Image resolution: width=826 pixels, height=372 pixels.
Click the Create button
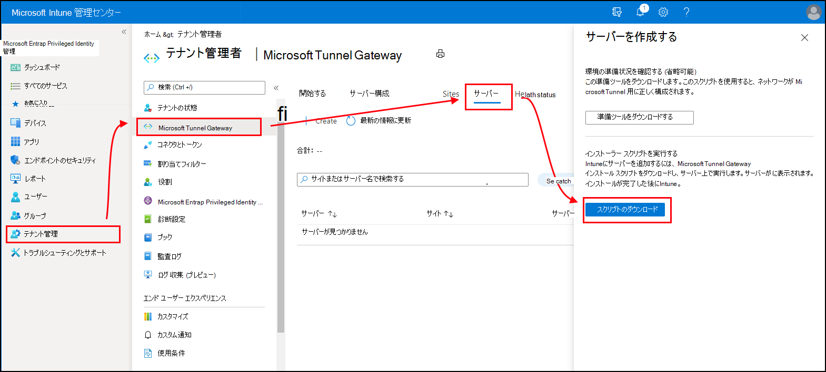tap(326, 121)
